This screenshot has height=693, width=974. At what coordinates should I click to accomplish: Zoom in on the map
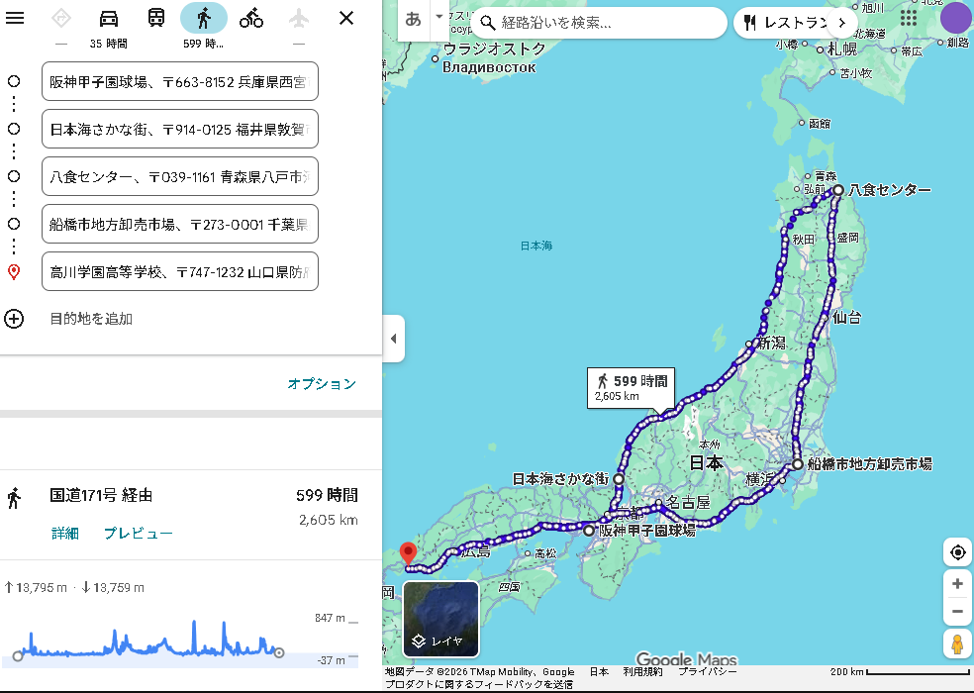957,584
